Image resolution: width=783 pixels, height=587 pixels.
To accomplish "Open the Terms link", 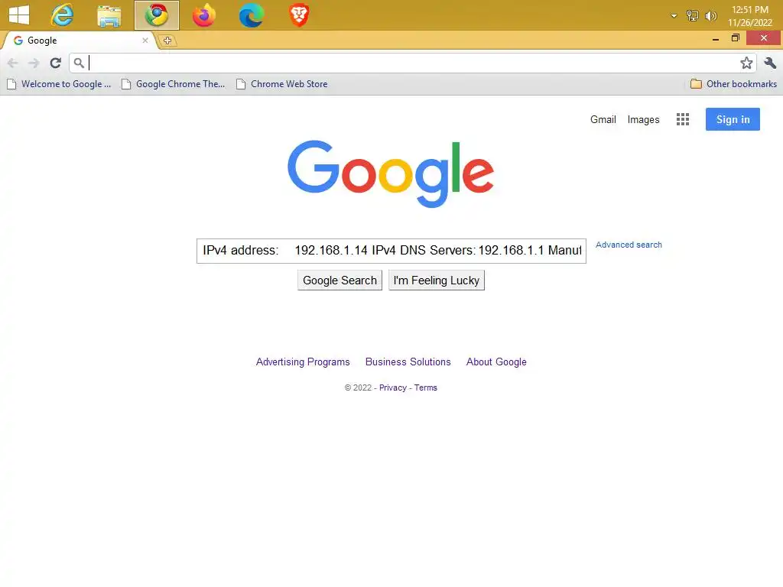I will [x=425, y=388].
